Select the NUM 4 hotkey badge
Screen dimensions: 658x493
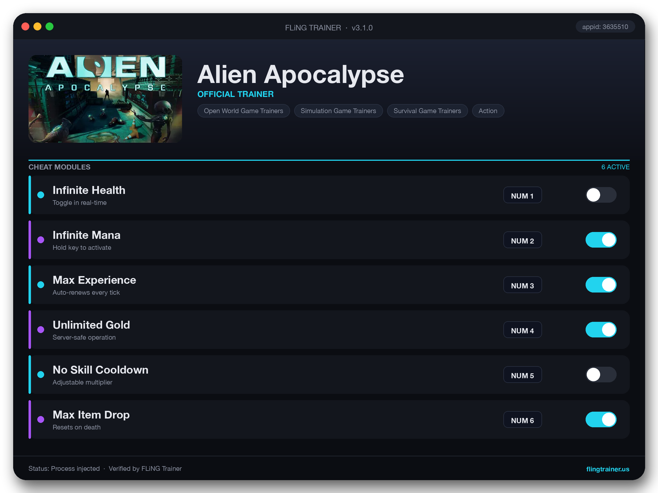[x=522, y=329]
